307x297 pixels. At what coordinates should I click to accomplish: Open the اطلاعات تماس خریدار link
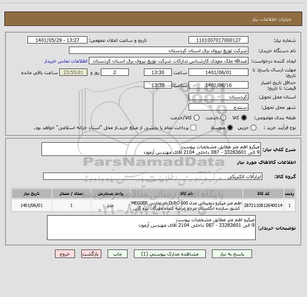[66, 61]
